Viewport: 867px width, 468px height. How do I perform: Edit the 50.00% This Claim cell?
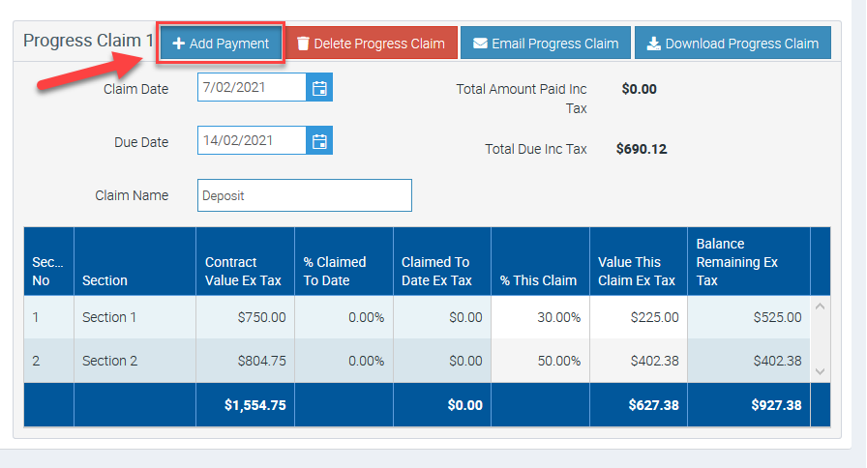(x=540, y=361)
